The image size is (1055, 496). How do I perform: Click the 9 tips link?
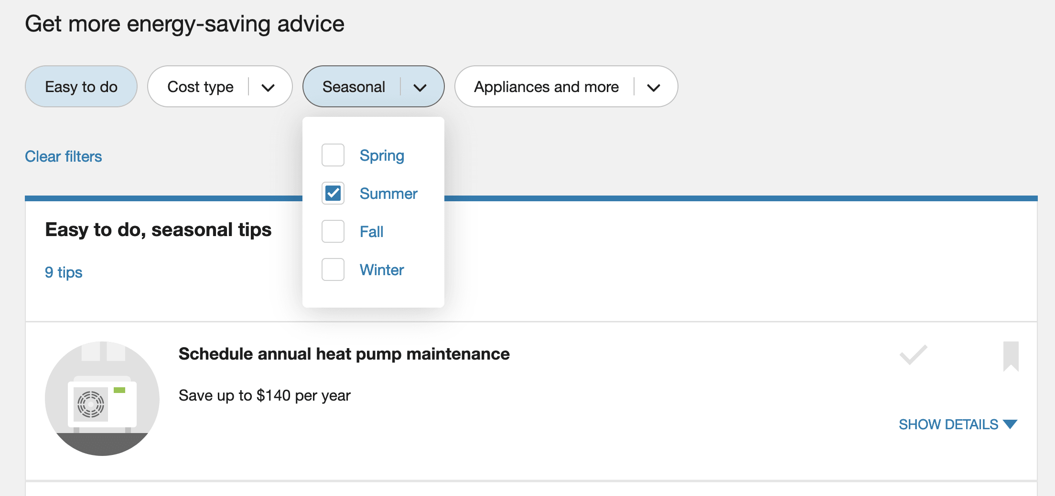[x=64, y=272]
